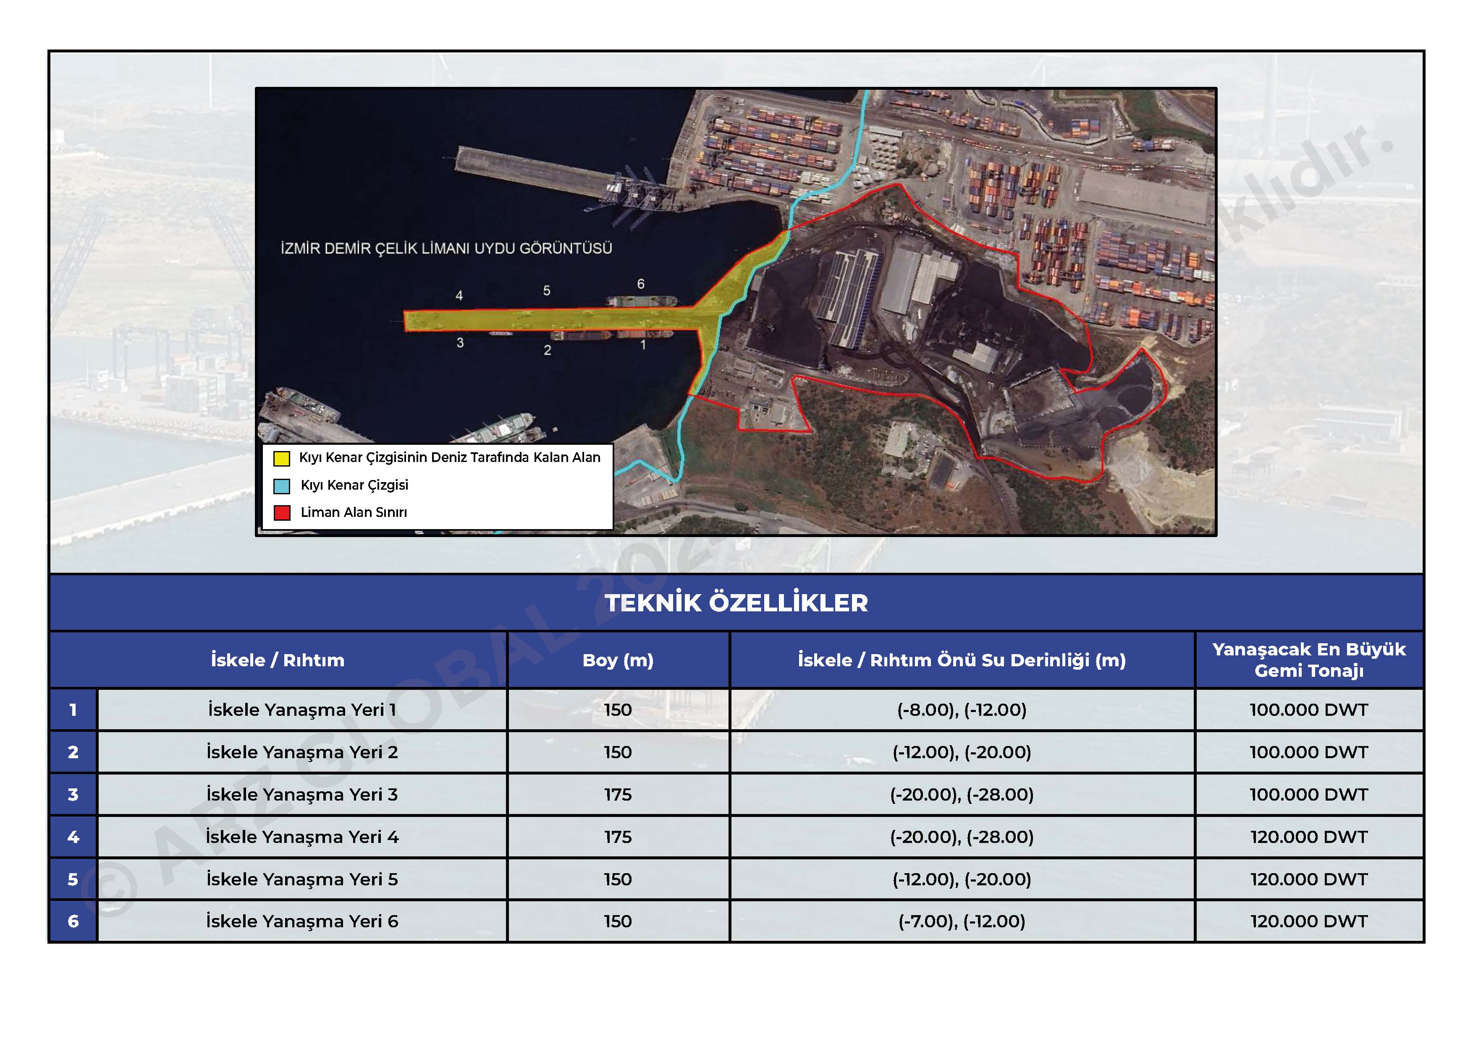Viewport: 1473px width, 1041px height.
Task: Click berth label 2 on the satellite map
Action: 547,351
